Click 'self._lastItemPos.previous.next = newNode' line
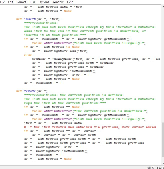The image size is (164, 169). (x=73, y=63)
